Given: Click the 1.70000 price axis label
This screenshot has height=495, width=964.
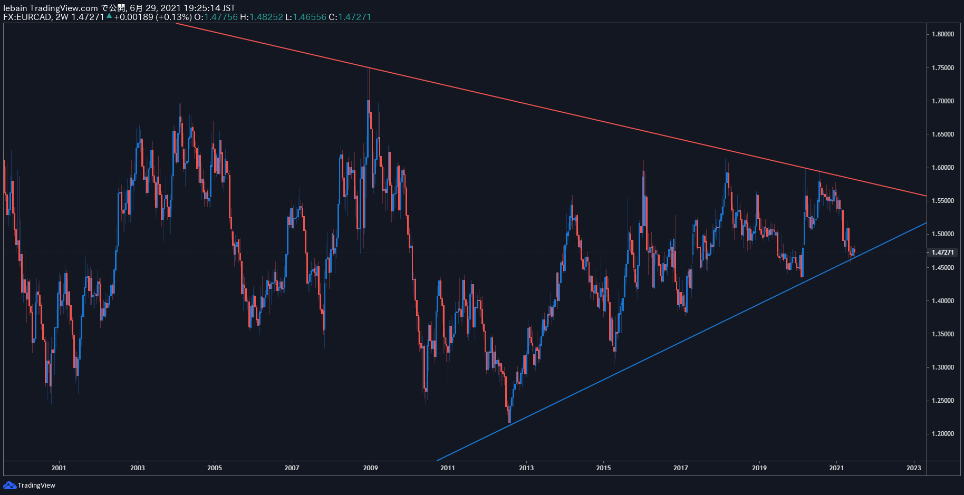Looking at the screenshot, I should pos(943,101).
